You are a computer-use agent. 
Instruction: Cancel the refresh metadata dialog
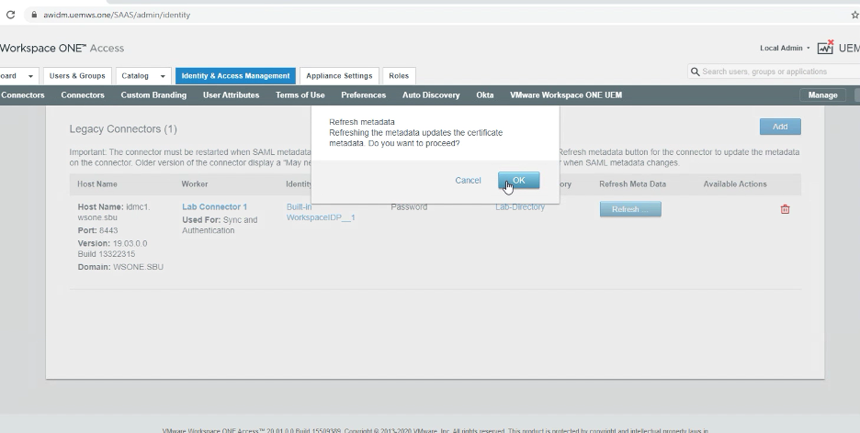point(468,181)
